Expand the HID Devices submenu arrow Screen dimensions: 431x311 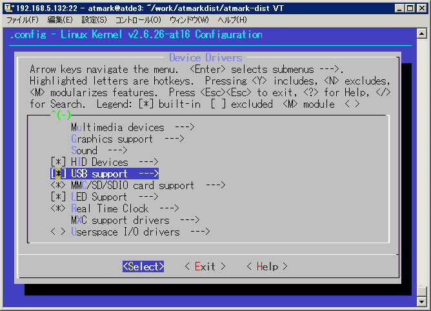click(x=148, y=162)
